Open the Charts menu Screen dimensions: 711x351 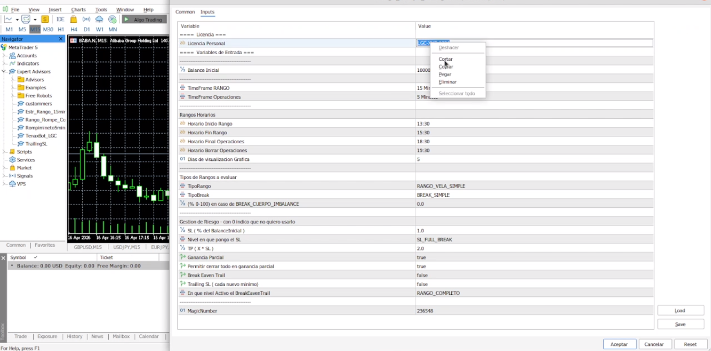click(x=78, y=9)
